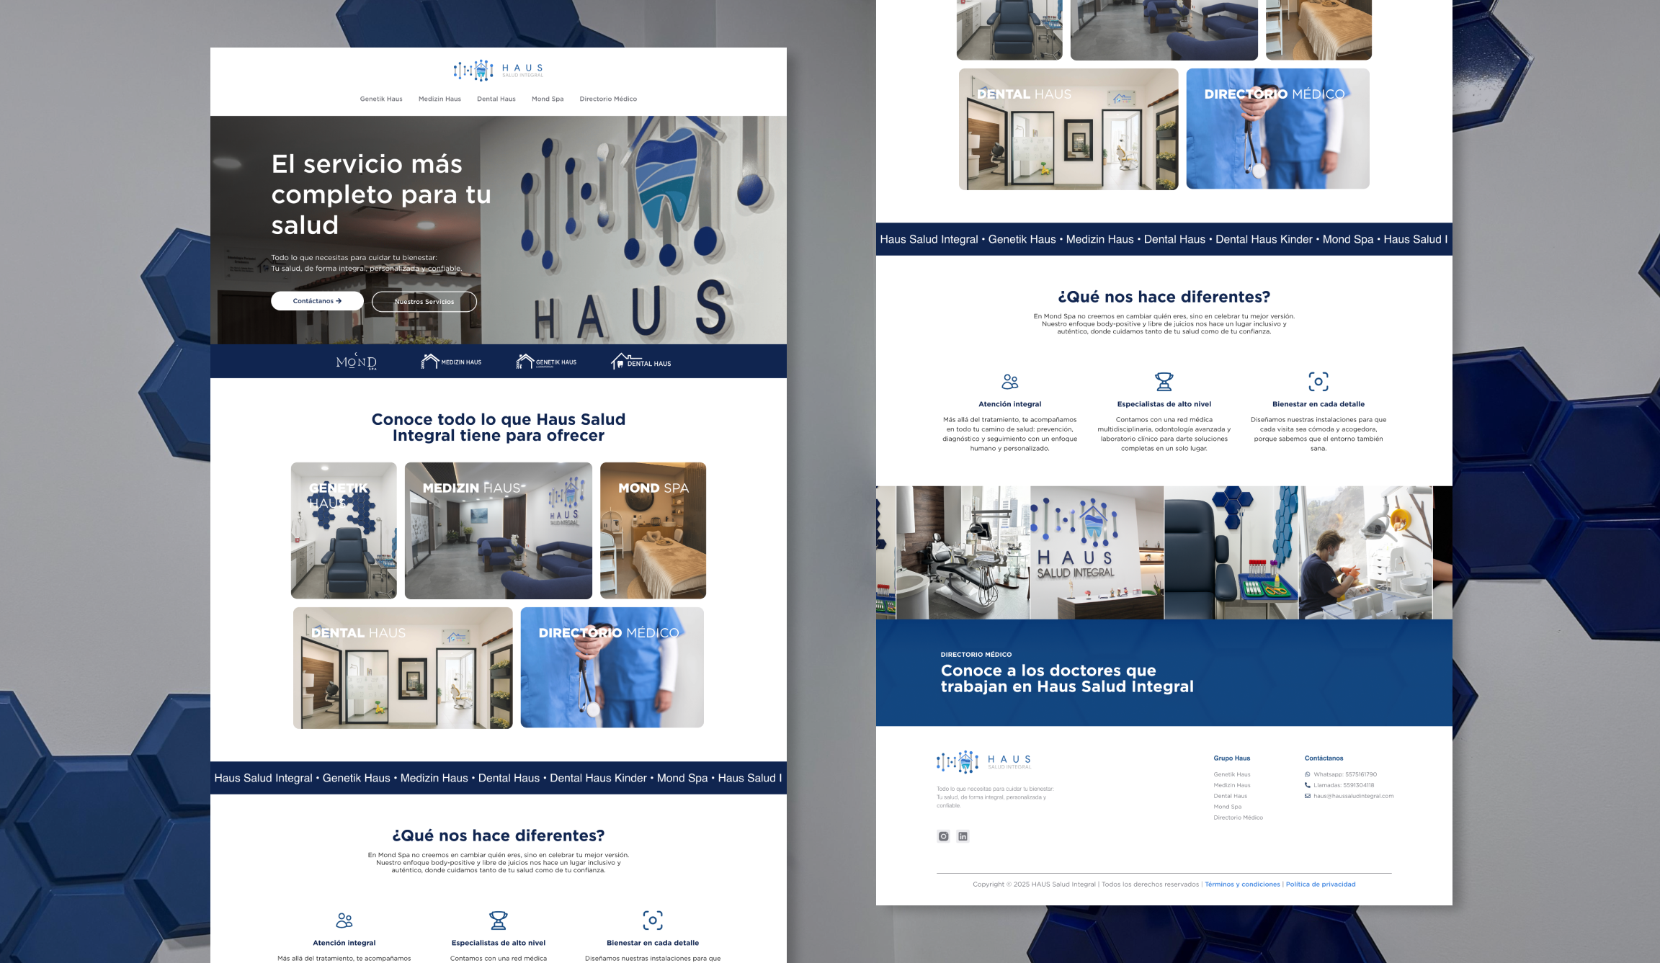Open the Mond Spa service card
This screenshot has height=963, width=1660.
653,531
